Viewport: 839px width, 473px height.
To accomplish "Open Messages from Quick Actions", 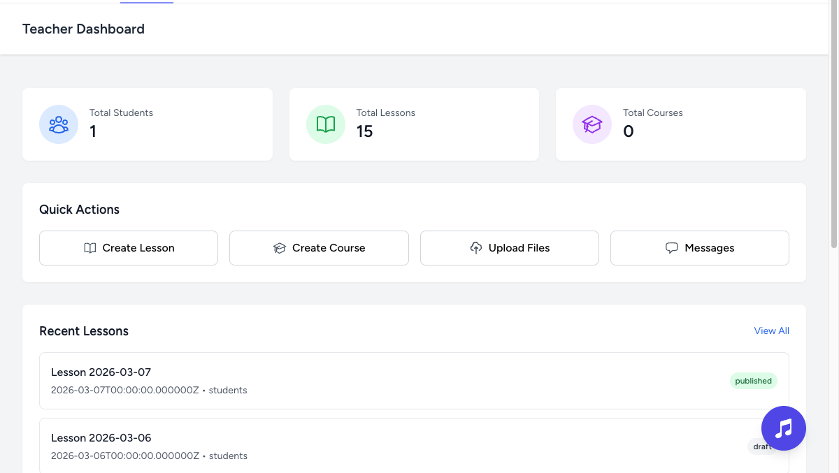I will [699, 247].
